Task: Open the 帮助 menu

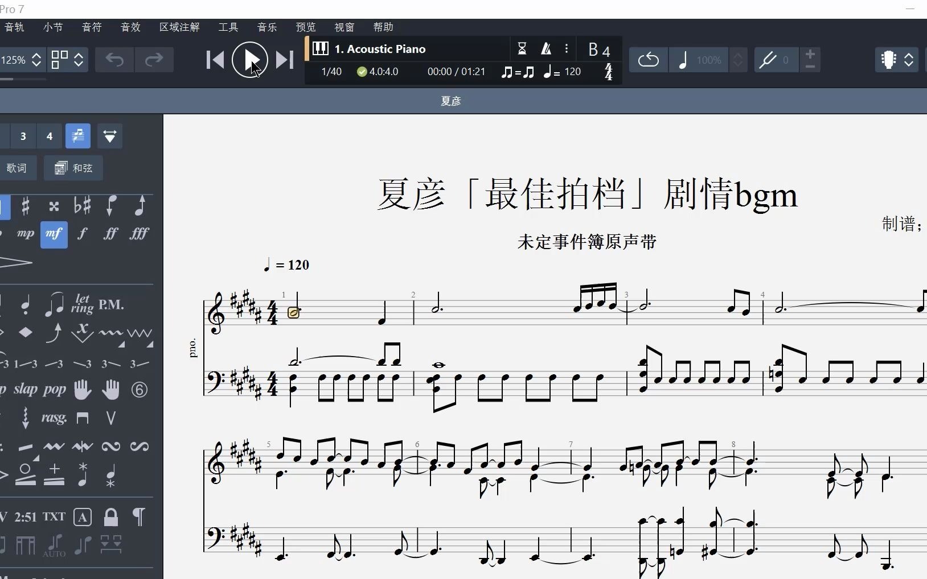Action: point(384,27)
